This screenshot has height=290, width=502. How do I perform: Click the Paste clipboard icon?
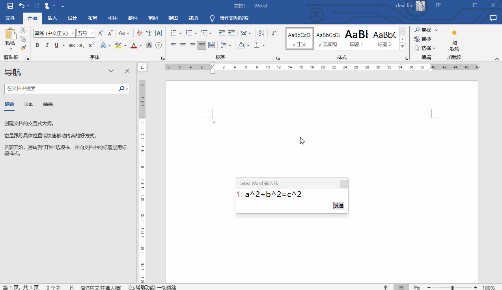tap(10, 34)
